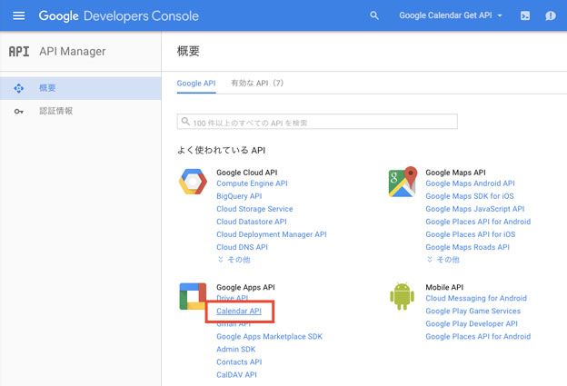This screenshot has height=386, width=567.
Task: Expand その他 under Google Cloud API
Action: coord(234,260)
